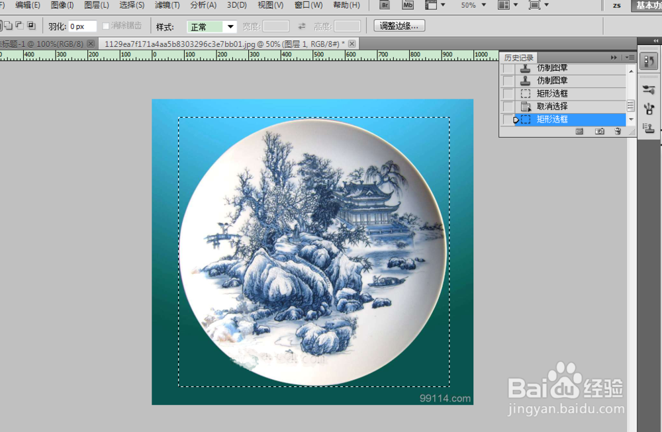Click History panel scroll down arrow

coord(631,119)
